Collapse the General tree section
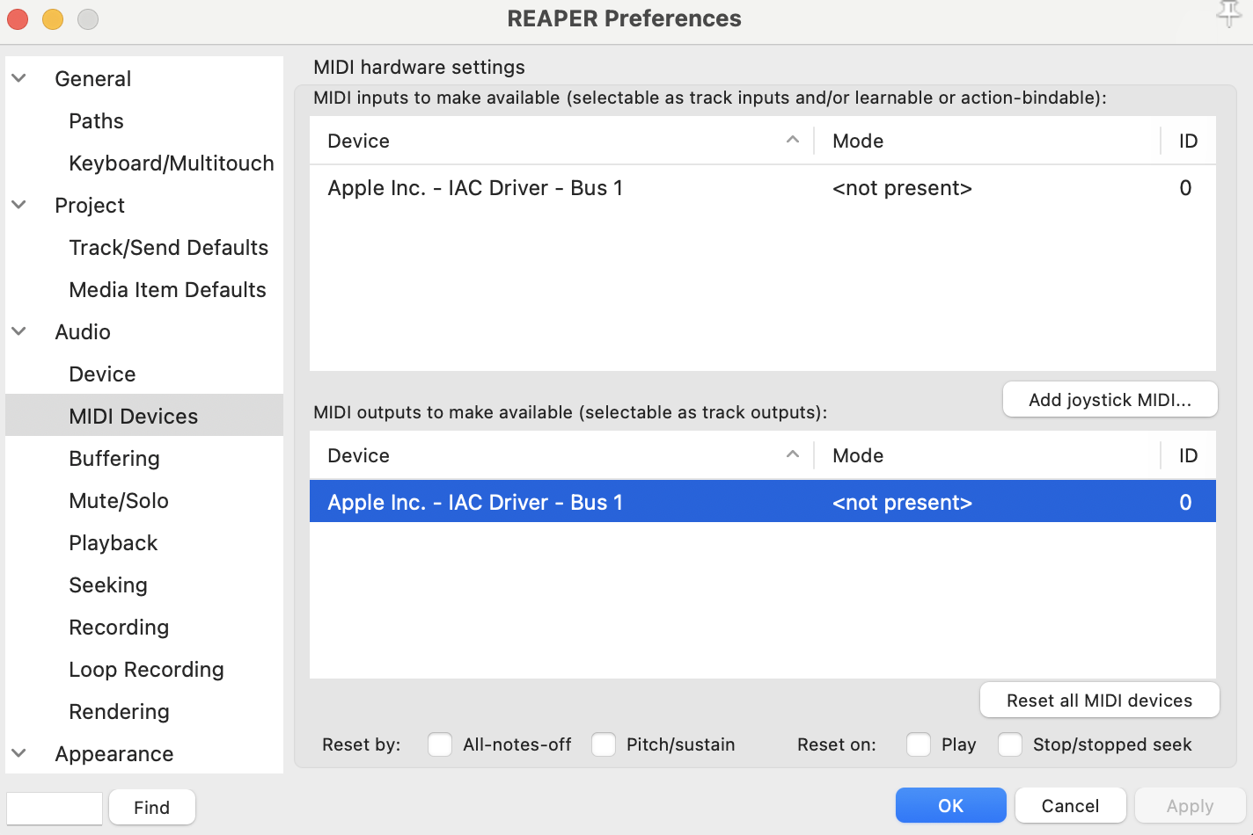1253x835 pixels. click(18, 78)
